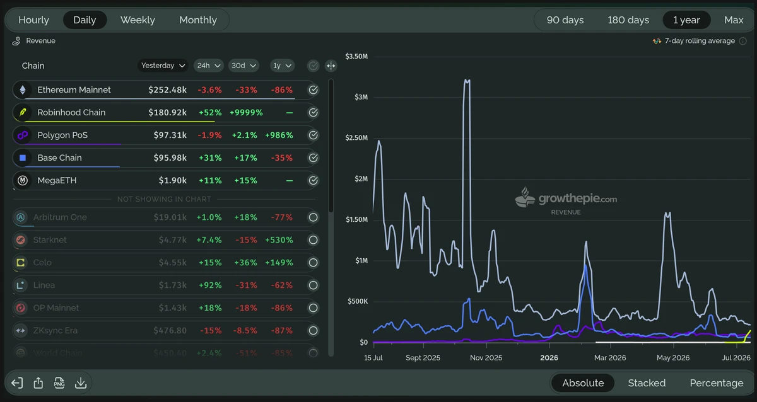Click the Arbitrum One logo icon
757x402 pixels.
[21, 217]
